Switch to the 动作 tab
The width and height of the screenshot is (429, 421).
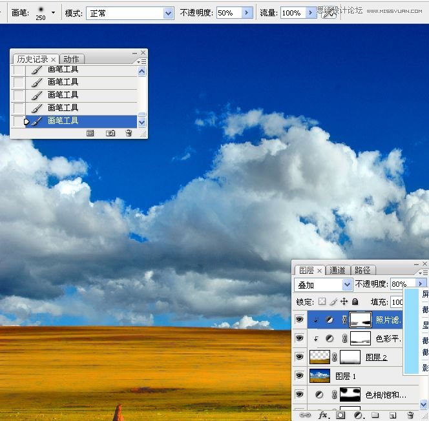(71, 59)
